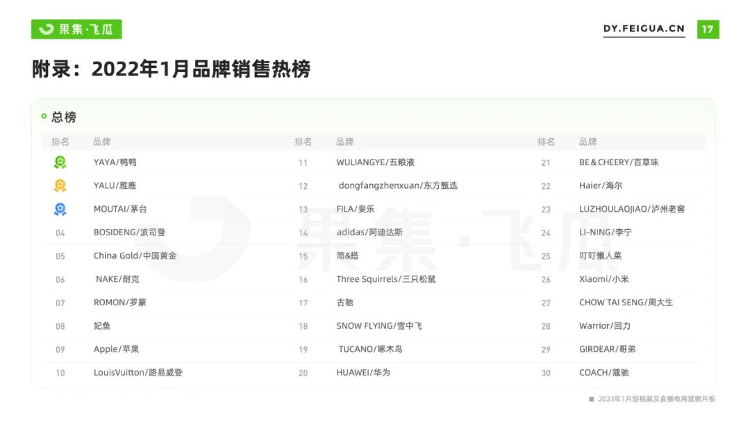Image resolution: width=750 pixels, height=422 pixels.
Task: Select the adidas/阿迪达斯 brand entry
Action: pyautogui.click(x=369, y=233)
